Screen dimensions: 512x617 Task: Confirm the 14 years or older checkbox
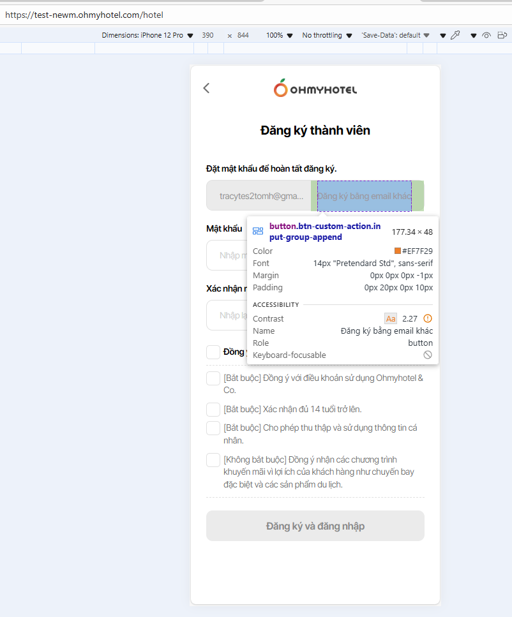click(x=213, y=410)
